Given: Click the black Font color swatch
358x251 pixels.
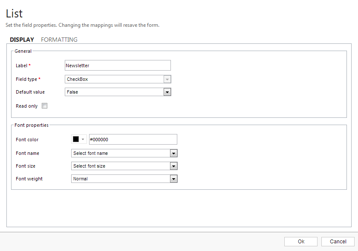Looking at the screenshot, I should [x=76, y=140].
